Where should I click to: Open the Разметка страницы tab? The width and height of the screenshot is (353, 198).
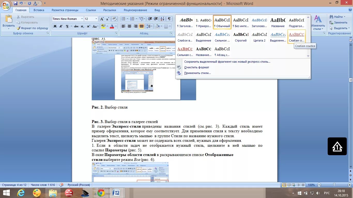(65, 10)
